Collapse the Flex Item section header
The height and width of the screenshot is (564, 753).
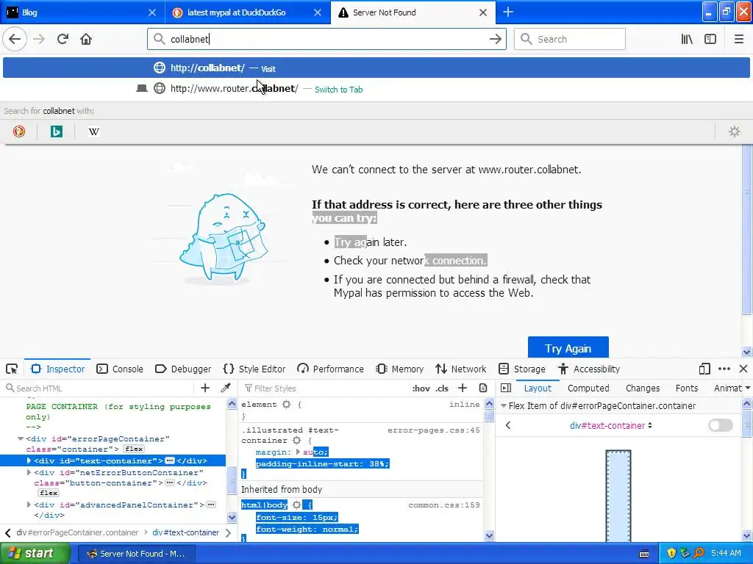pos(503,405)
